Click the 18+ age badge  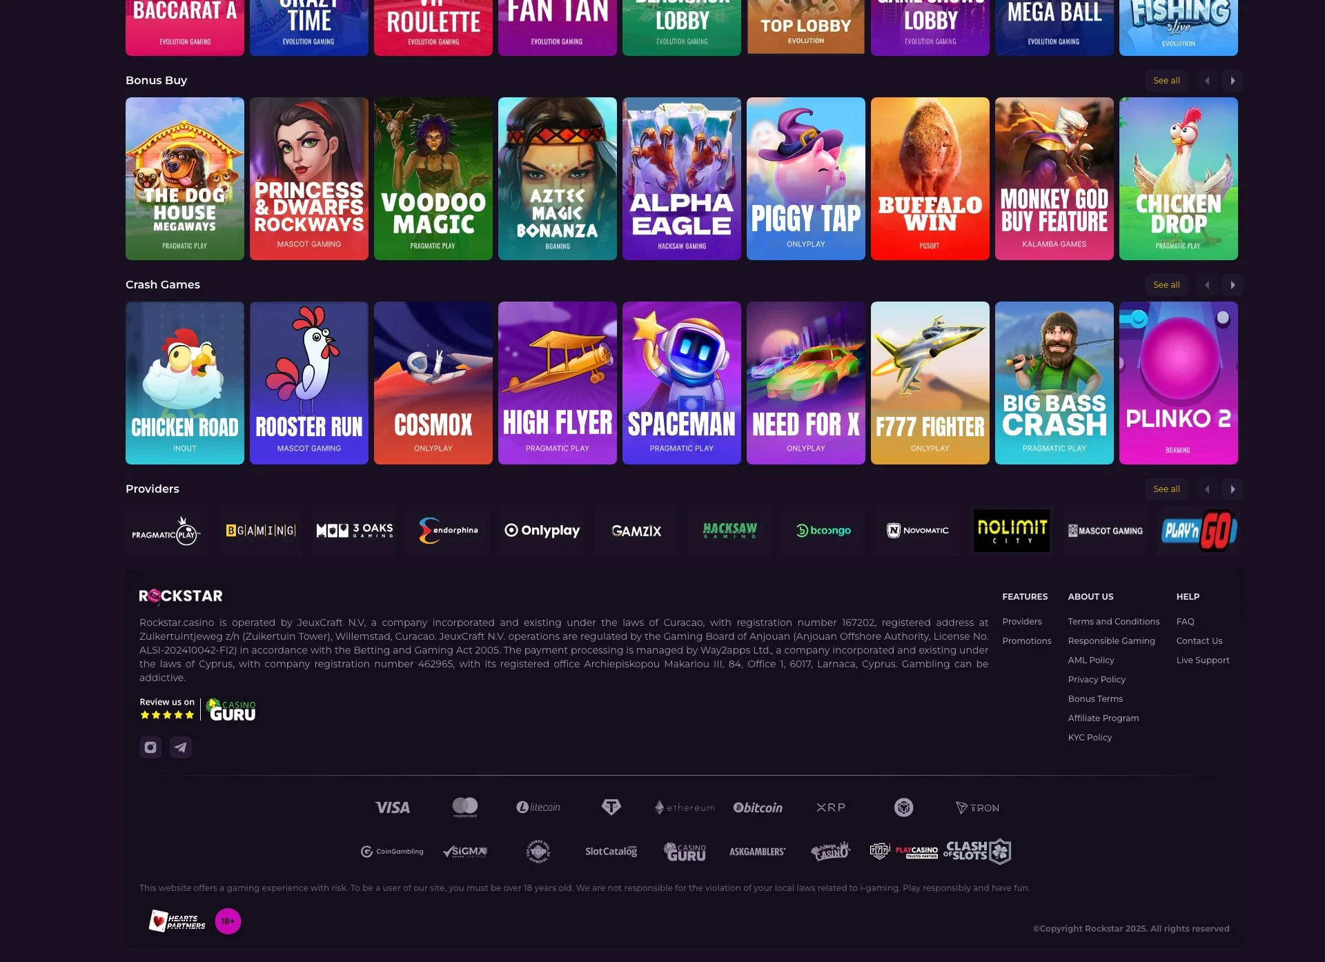pos(228,921)
